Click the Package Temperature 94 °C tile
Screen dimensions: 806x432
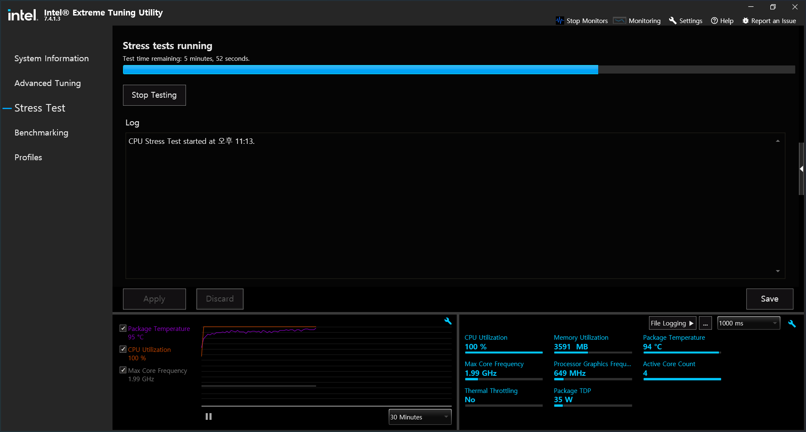click(682, 344)
